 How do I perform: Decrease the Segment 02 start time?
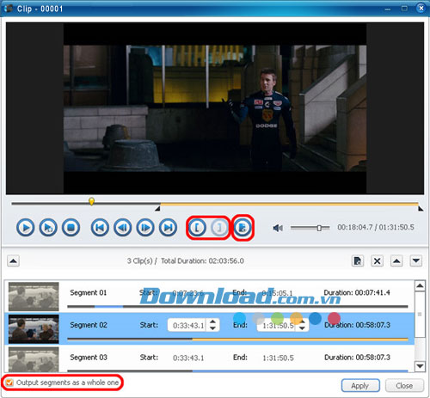tap(212, 328)
